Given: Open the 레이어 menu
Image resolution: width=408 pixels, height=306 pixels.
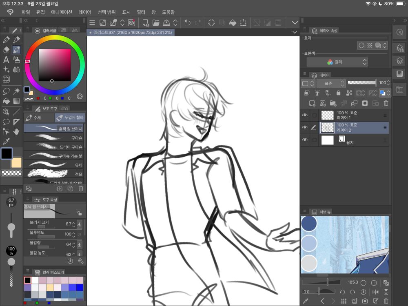Looking at the screenshot, I should 85,12.
